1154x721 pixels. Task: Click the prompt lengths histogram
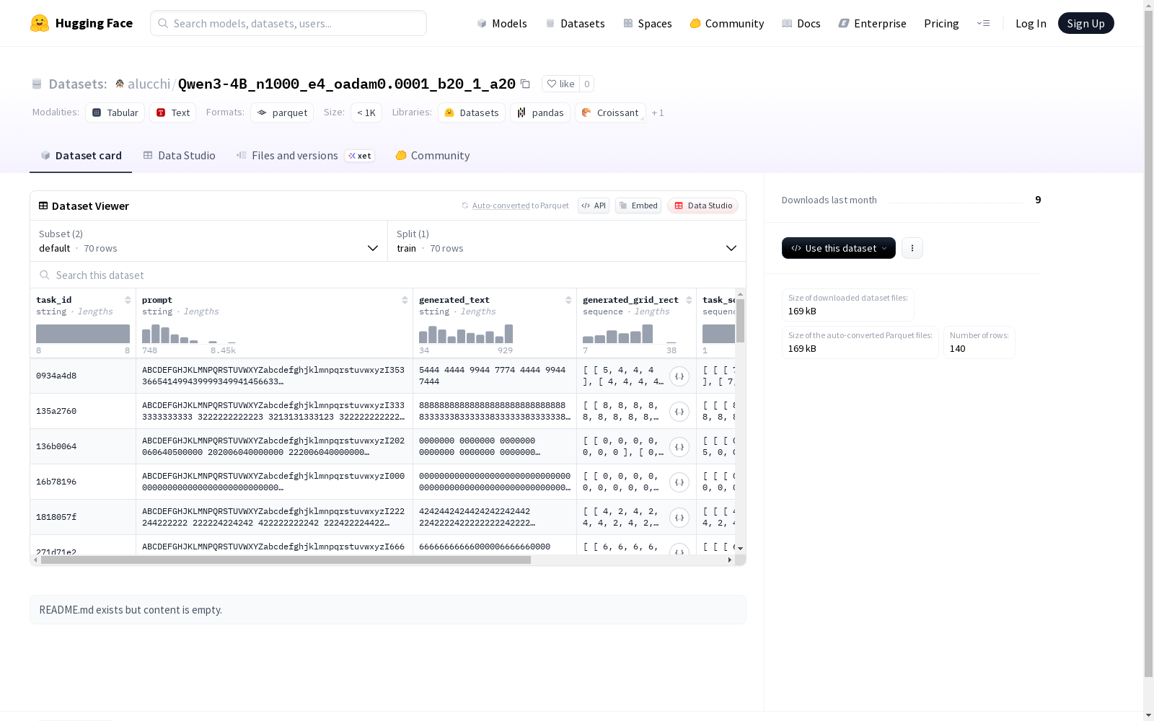[189, 334]
